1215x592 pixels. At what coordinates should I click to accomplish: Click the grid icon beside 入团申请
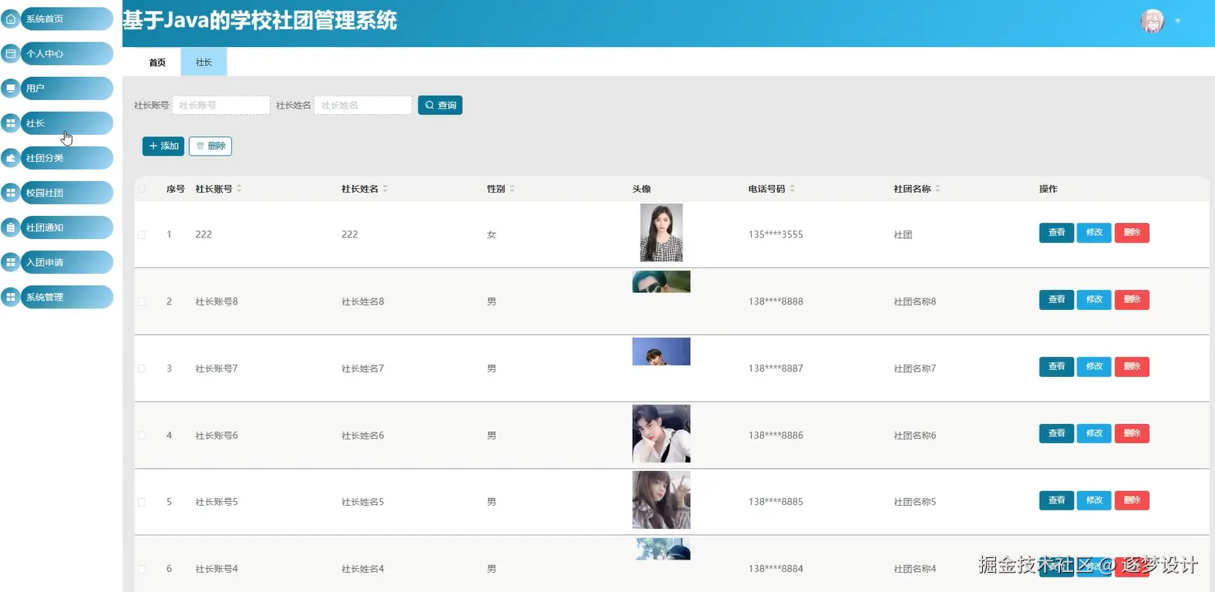point(11,262)
